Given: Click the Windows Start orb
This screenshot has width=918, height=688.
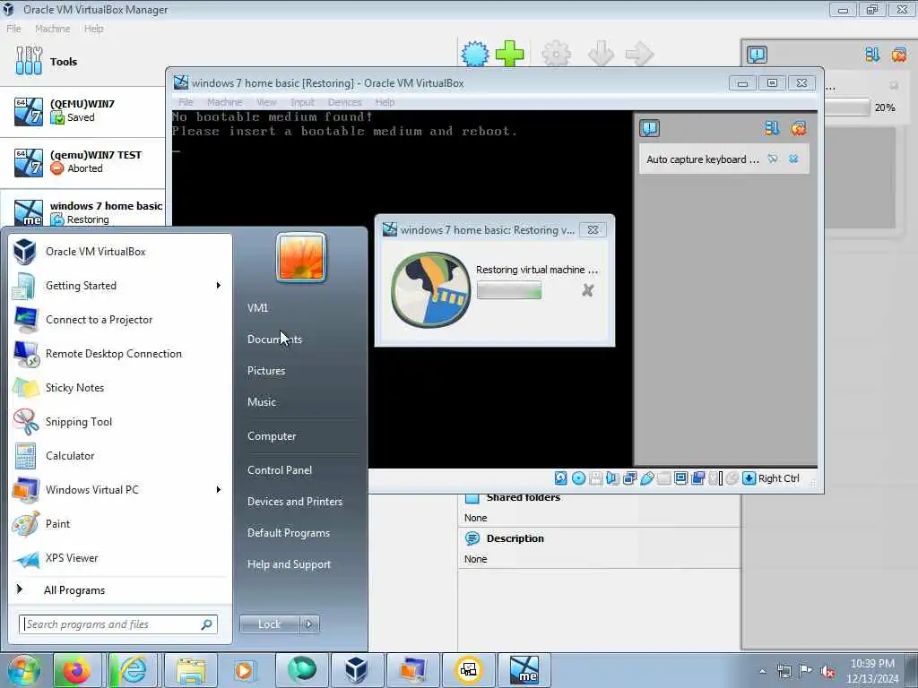Looking at the screenshot, I should point(23,670).
